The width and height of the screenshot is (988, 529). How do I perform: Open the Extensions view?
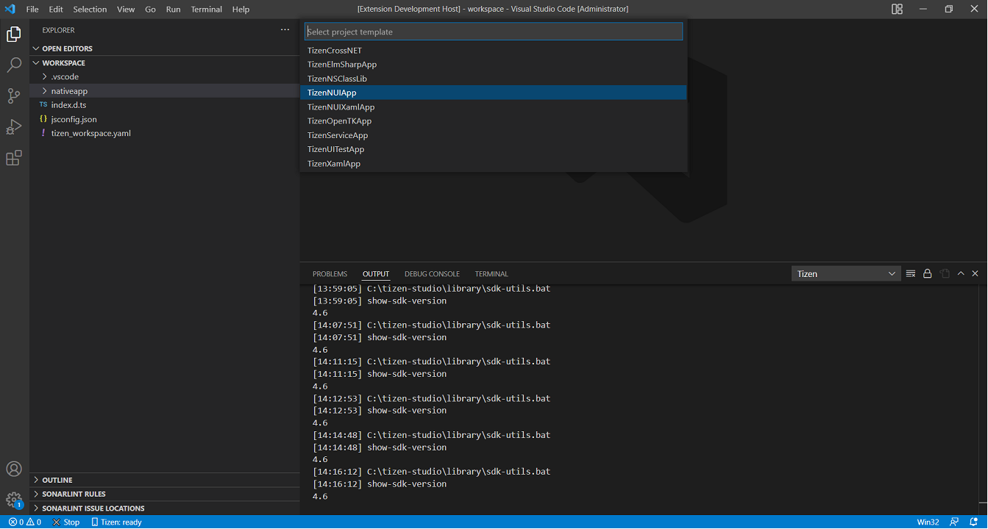tap(14, 158)
